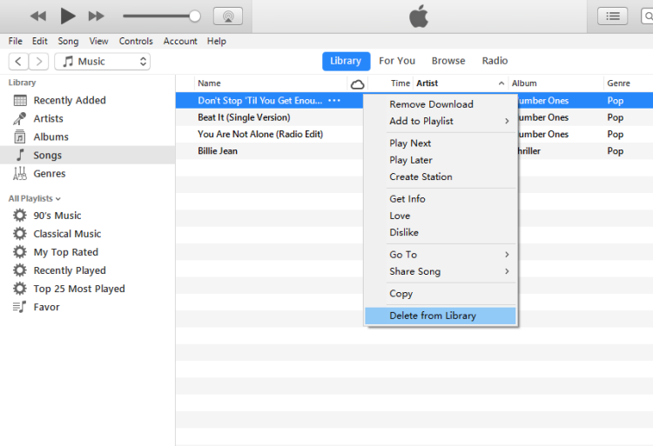
Task: Open the Help menu
Action: point(217,41)
